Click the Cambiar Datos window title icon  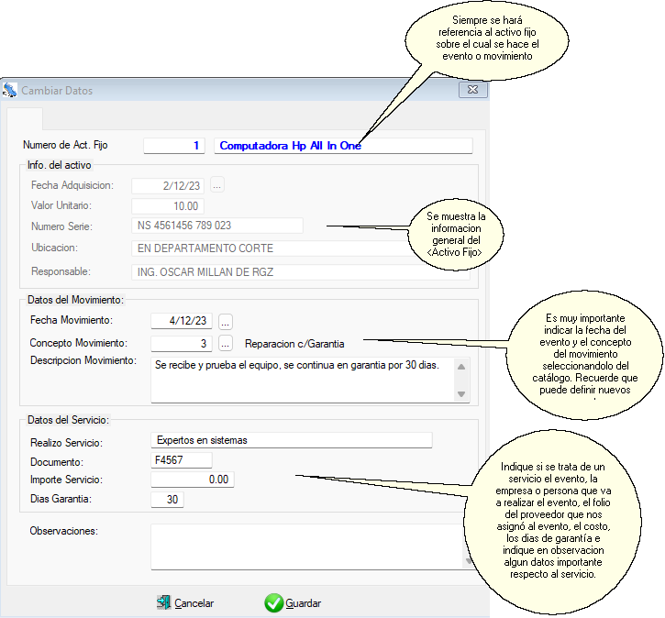point(10,90)
